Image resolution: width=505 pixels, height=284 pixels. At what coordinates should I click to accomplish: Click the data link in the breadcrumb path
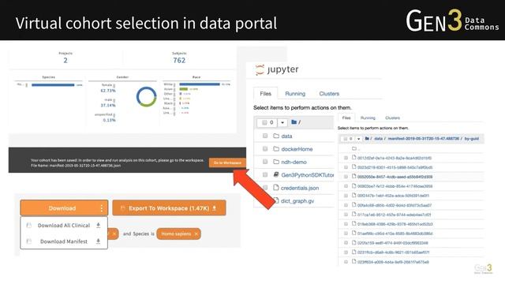pyautogui.click(x=378, y=139)
